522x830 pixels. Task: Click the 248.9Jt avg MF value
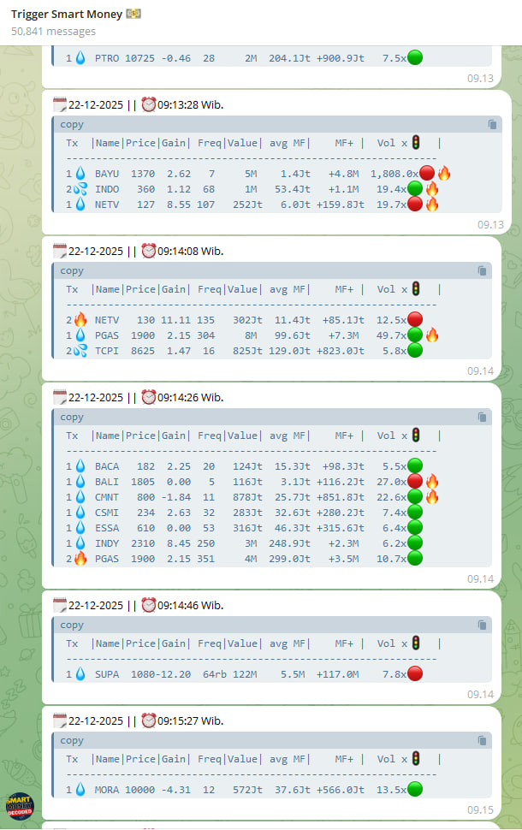[x=289, y=543]
